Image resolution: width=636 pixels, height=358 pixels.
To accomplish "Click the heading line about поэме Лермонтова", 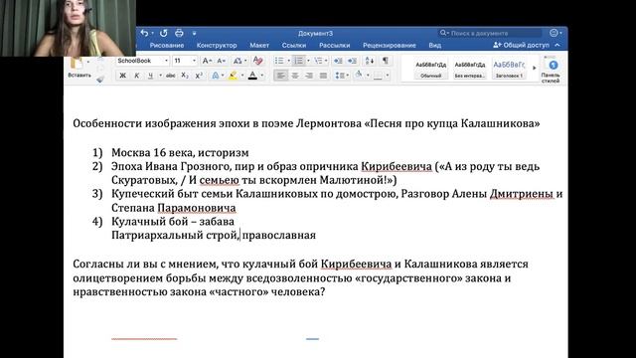I will click(x=306, y=123).
